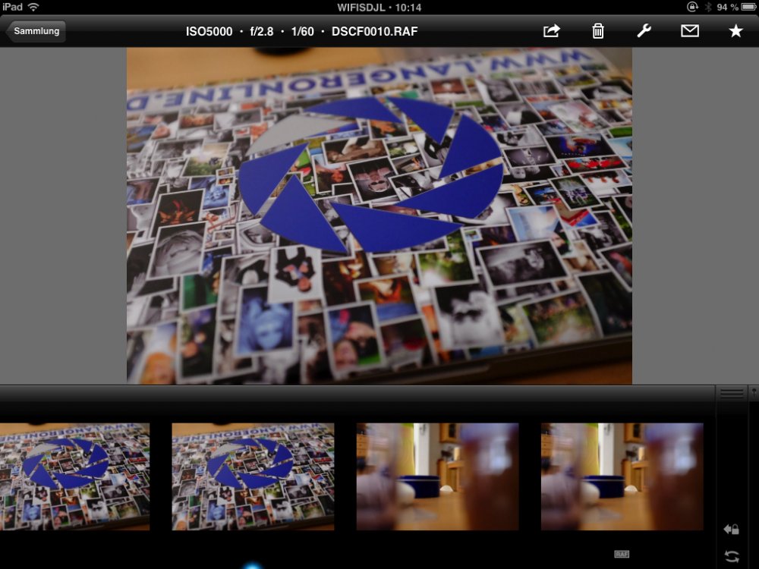The width and height of the screenshot is (759, 569).
Task: Tap the DSCF0010.RAF filename in header
Action: (374, 31)
